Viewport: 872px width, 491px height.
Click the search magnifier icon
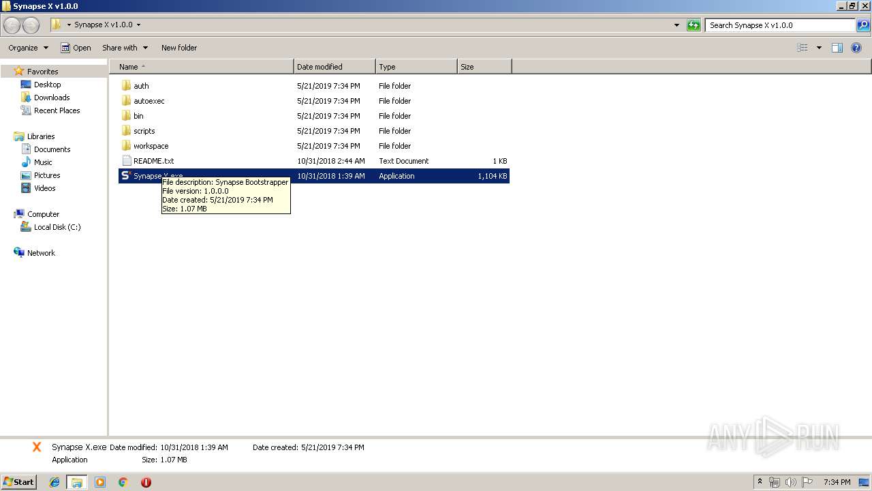tap(863, 25)
